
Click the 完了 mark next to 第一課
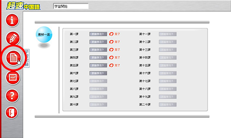[x=115, y=34]
